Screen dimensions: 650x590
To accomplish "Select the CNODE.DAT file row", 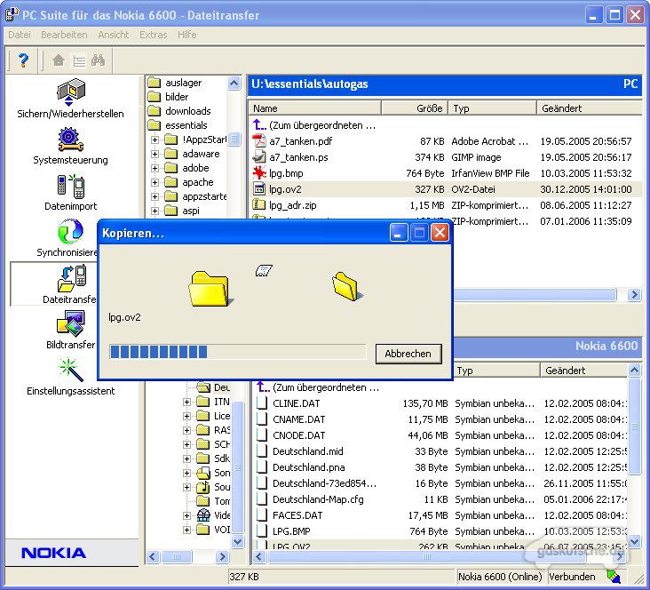I will coord(441,435).
